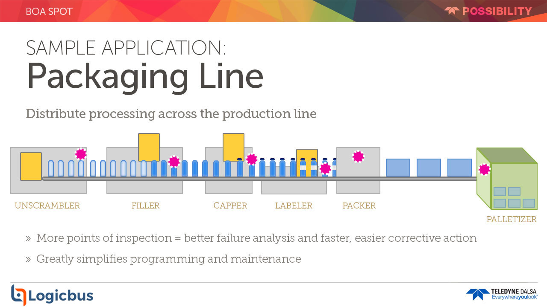The height and width of the screenshot is (307, 547).
Task: Click the yellow box above the Capper
Action: pyautogui.click(x=233, y=147)
